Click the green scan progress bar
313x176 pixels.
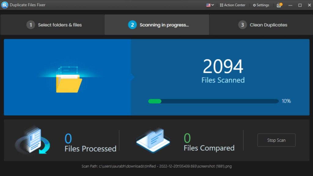pyautogui.click(x=213, y=101)
